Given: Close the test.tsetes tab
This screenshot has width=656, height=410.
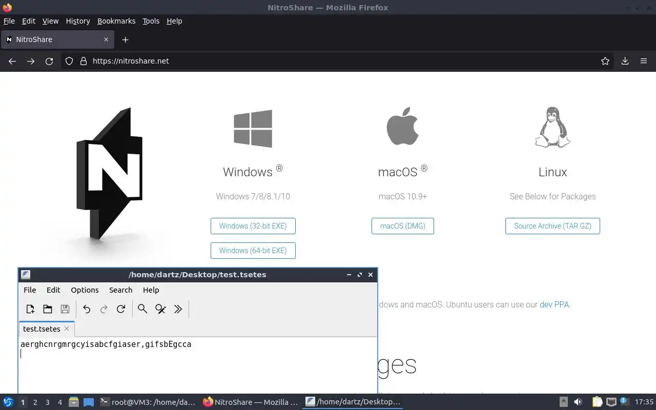Looking at the screenshot, I should [x=67, y=329].
